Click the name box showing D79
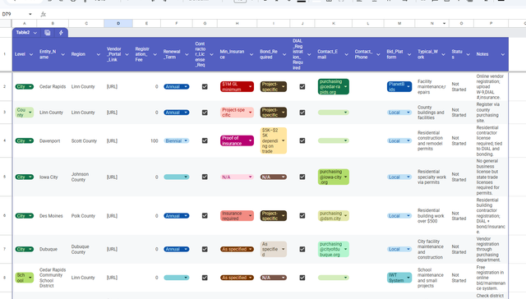 (15, 14)
